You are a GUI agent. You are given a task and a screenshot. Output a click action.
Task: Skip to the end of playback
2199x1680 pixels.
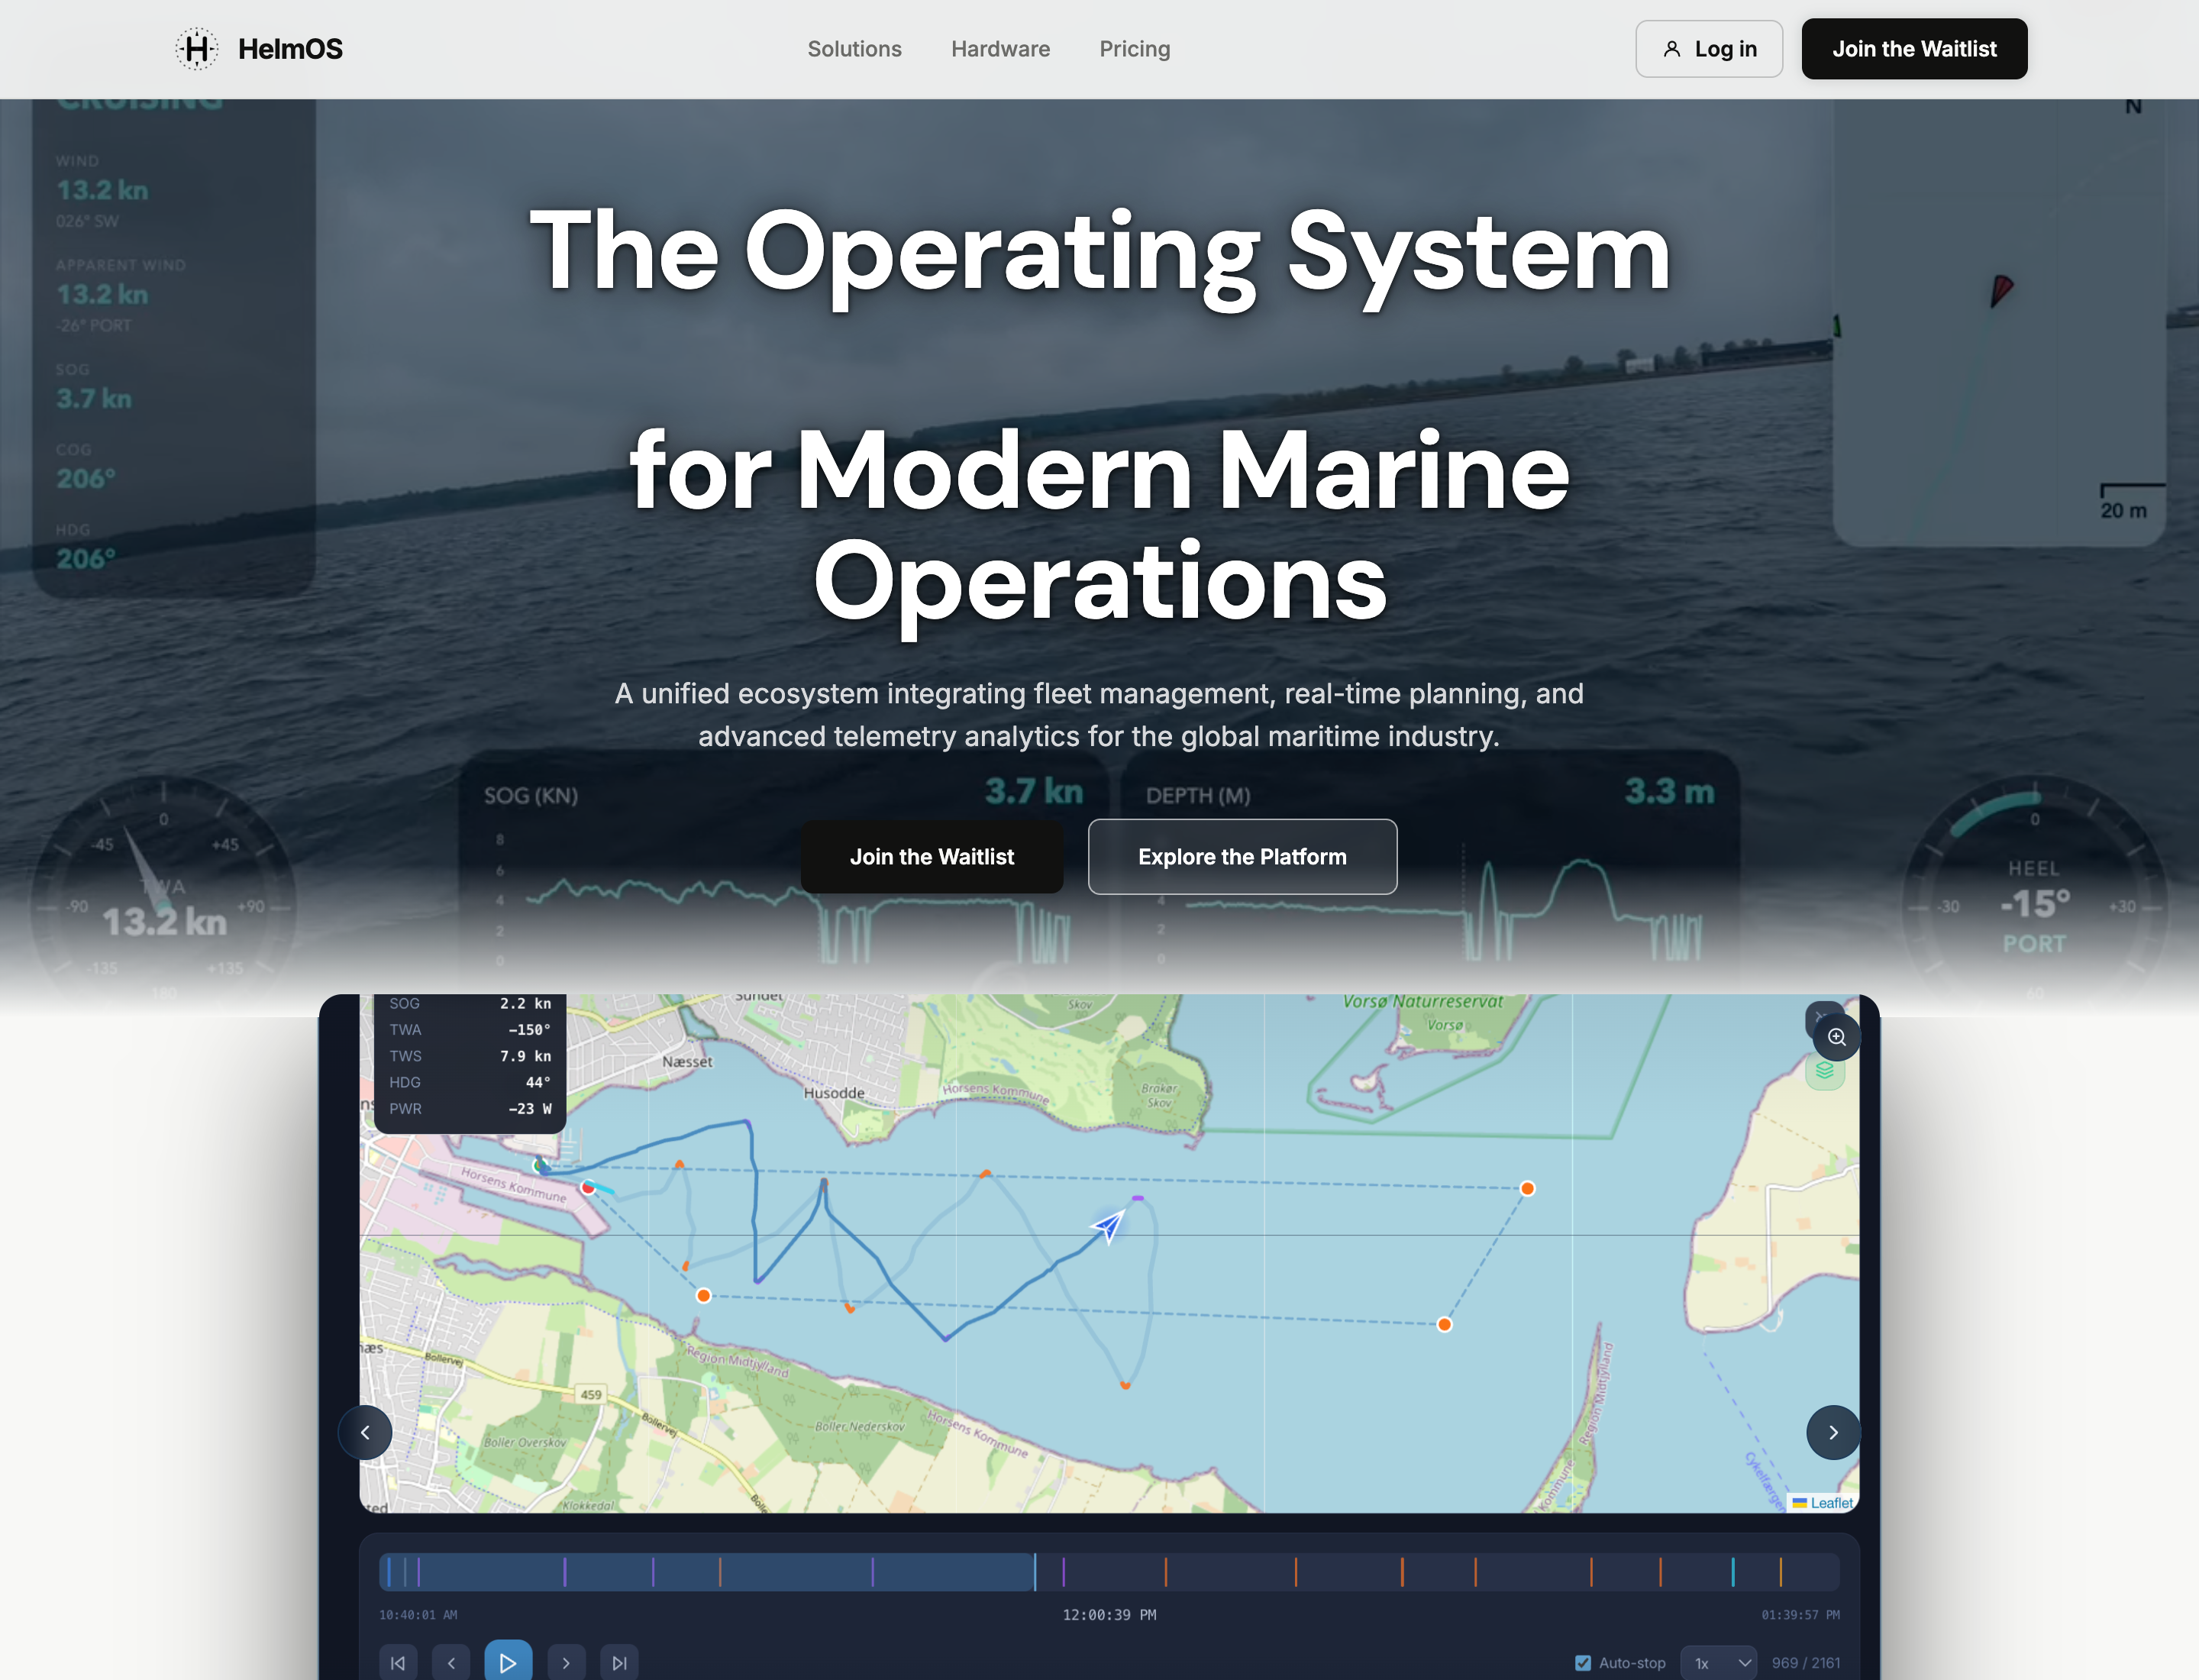click(619, 1663)
